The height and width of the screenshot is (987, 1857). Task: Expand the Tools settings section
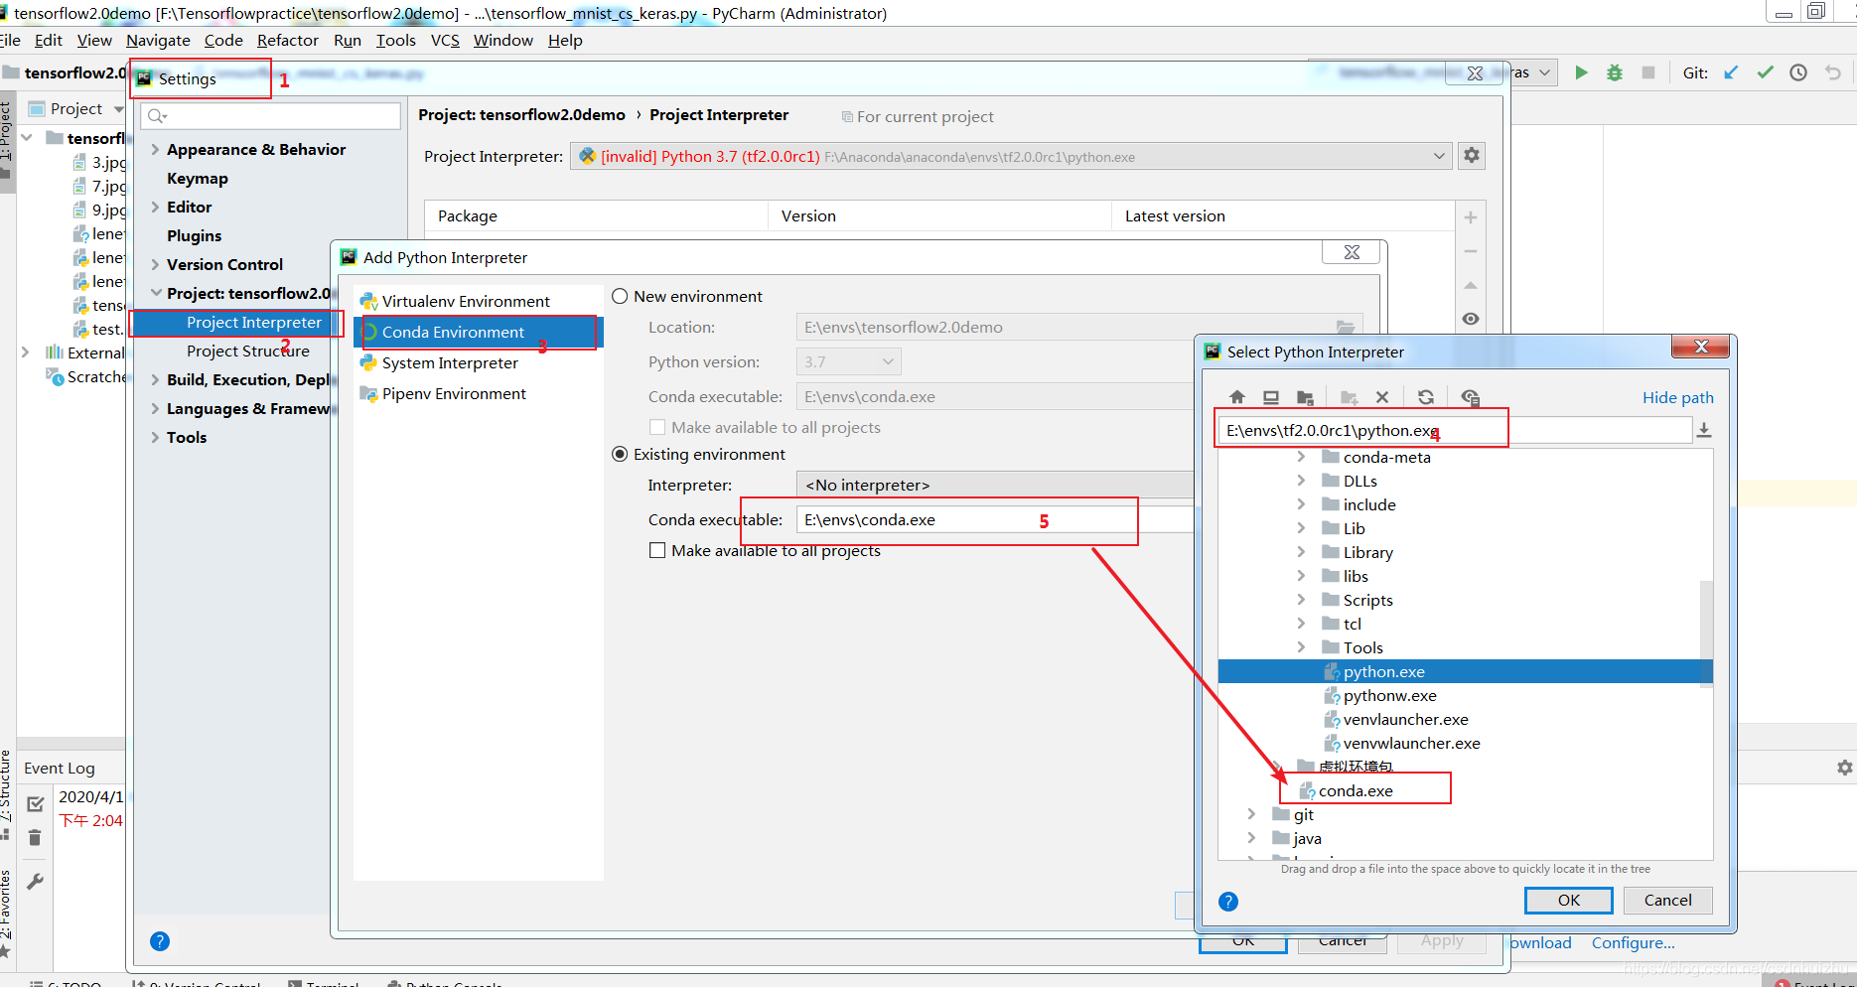pyautogui.click(x=155, y=437)
